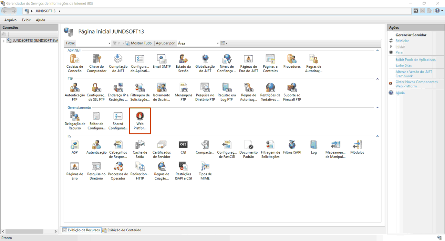Click Exibir Pools de Aplicativos link
The image size is (445, 241).
pos(415,60)
